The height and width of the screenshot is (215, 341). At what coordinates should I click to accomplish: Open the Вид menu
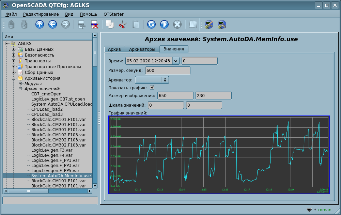(69, 14)
